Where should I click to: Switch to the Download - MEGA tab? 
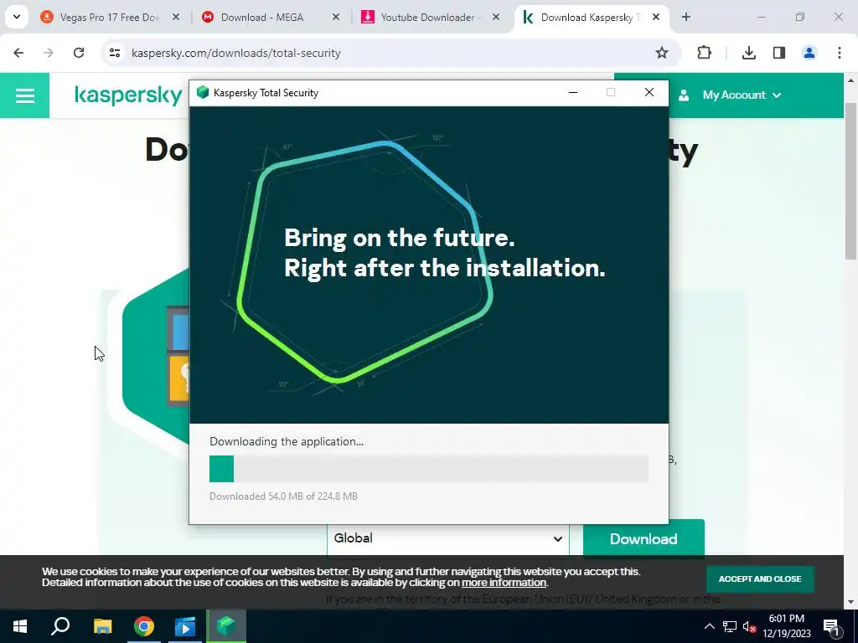coord(262,18)
